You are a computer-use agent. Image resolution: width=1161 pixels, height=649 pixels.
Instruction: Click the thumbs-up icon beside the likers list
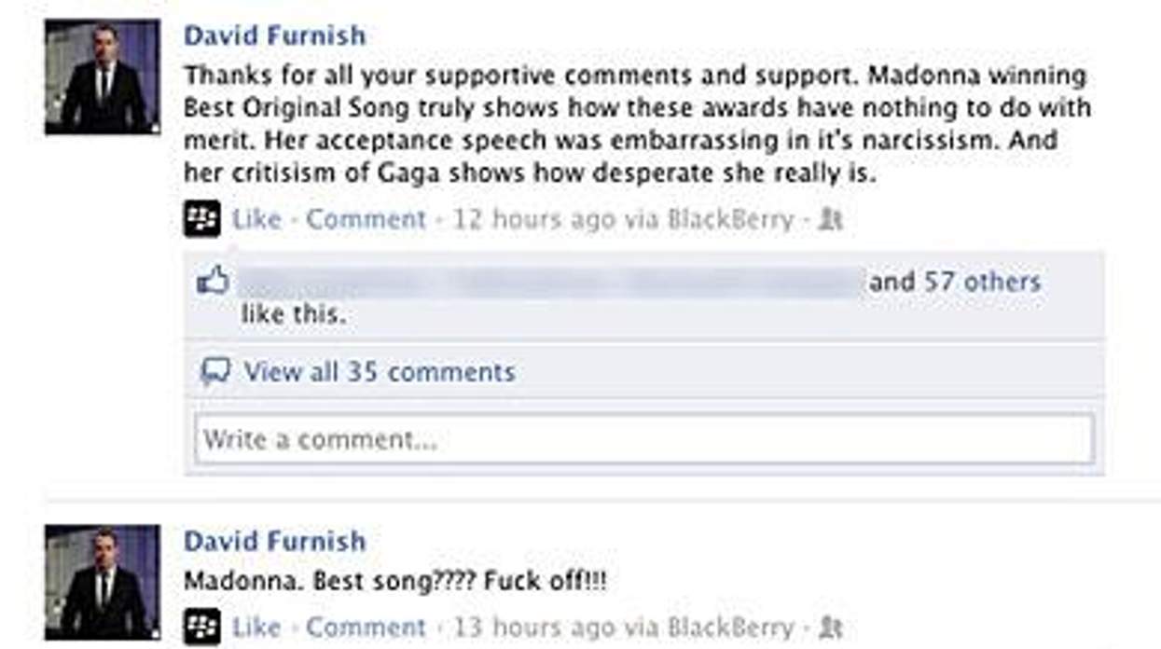(x=216, y=280)
